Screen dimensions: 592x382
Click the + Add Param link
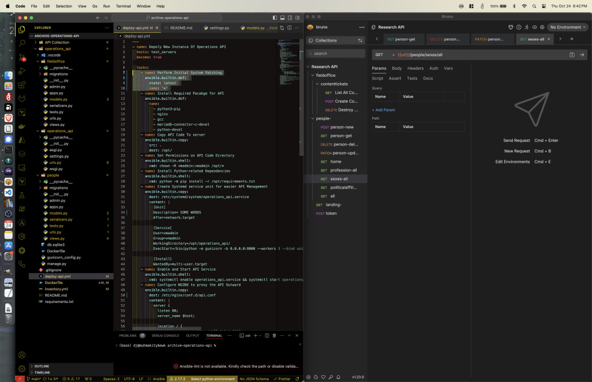pyautogui.click(x=384, y=110)
